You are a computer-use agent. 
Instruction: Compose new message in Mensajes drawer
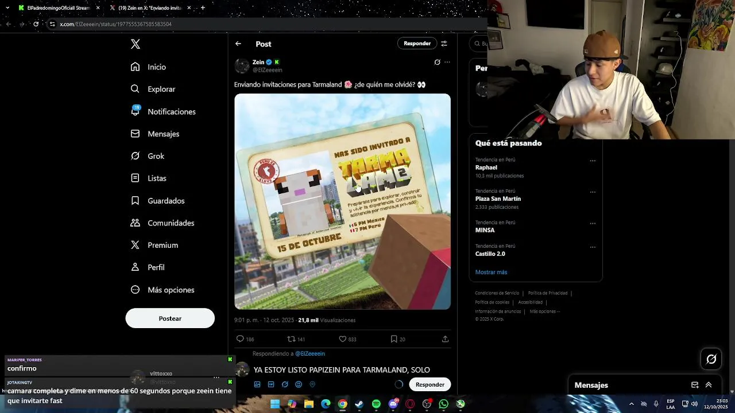click(695, 385)
